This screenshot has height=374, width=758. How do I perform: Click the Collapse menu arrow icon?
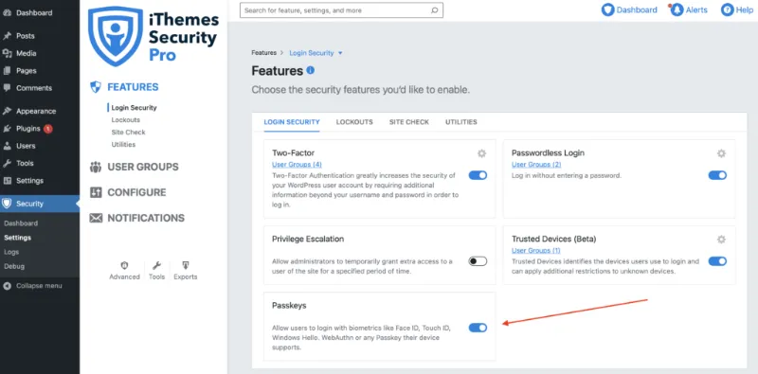[x=7, y=286]
